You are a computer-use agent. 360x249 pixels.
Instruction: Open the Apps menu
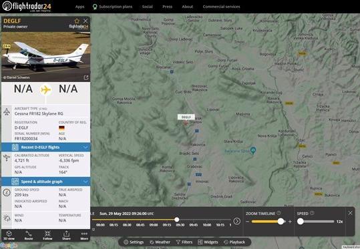[x=79, y=7]
